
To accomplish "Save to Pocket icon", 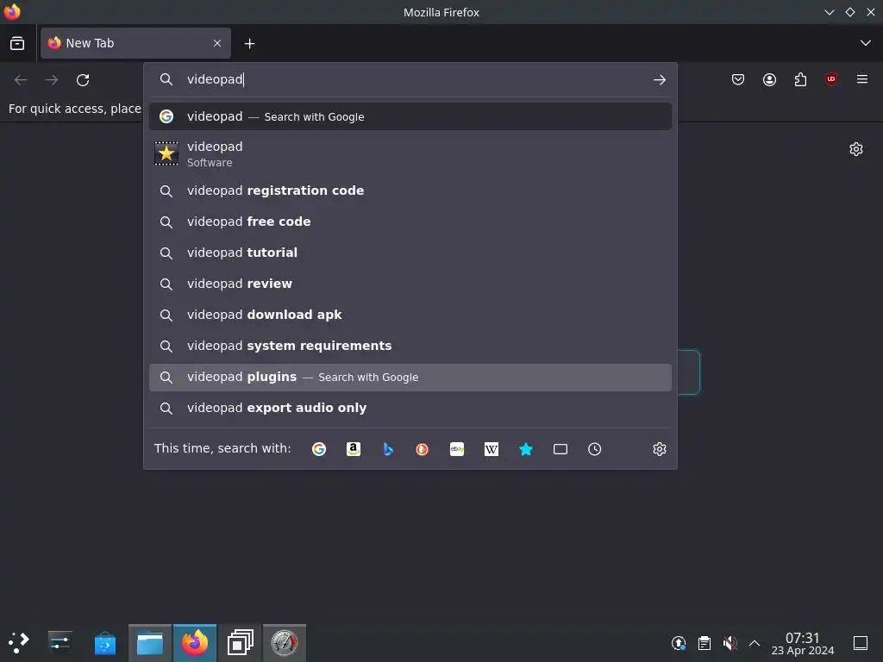I will pyautogui.click(x=738, y=80).
